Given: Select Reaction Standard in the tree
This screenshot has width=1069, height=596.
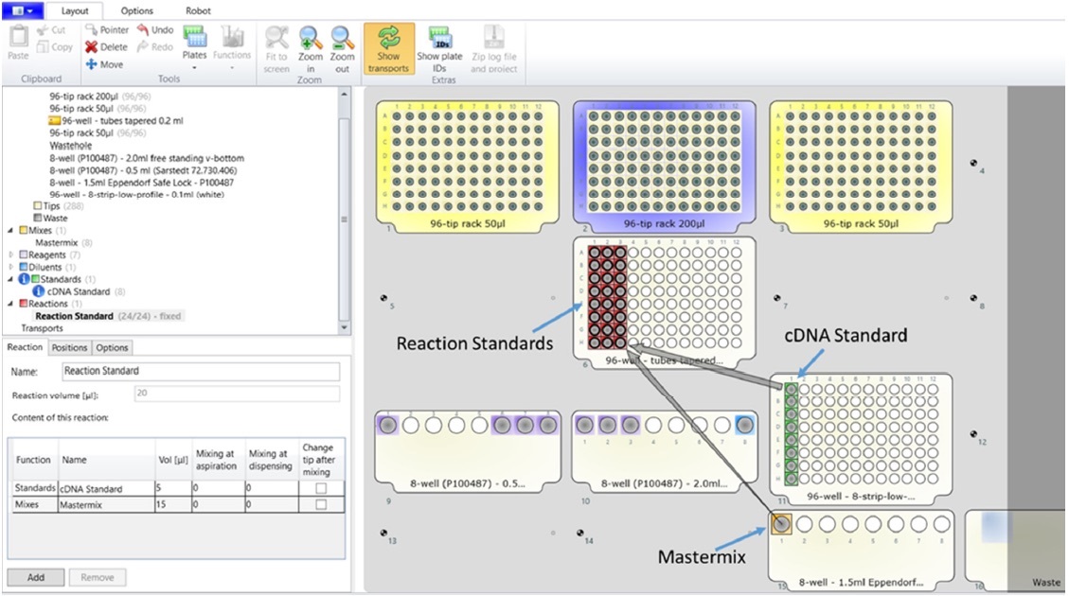Looking at the screenshot, I should (80, 316).
